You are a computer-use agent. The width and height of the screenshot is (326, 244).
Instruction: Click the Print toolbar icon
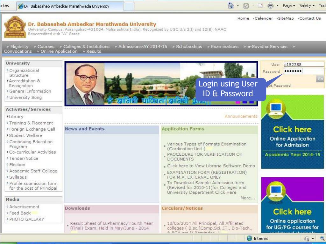[x=270, y=6]
